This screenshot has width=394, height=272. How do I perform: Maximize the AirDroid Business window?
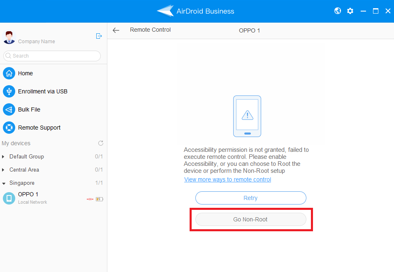point(375,11)
